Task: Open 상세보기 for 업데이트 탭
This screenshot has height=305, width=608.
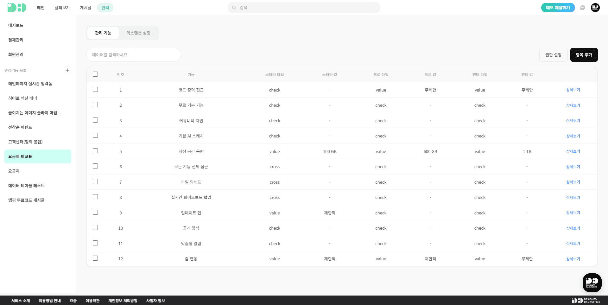Action: [573, 213]
